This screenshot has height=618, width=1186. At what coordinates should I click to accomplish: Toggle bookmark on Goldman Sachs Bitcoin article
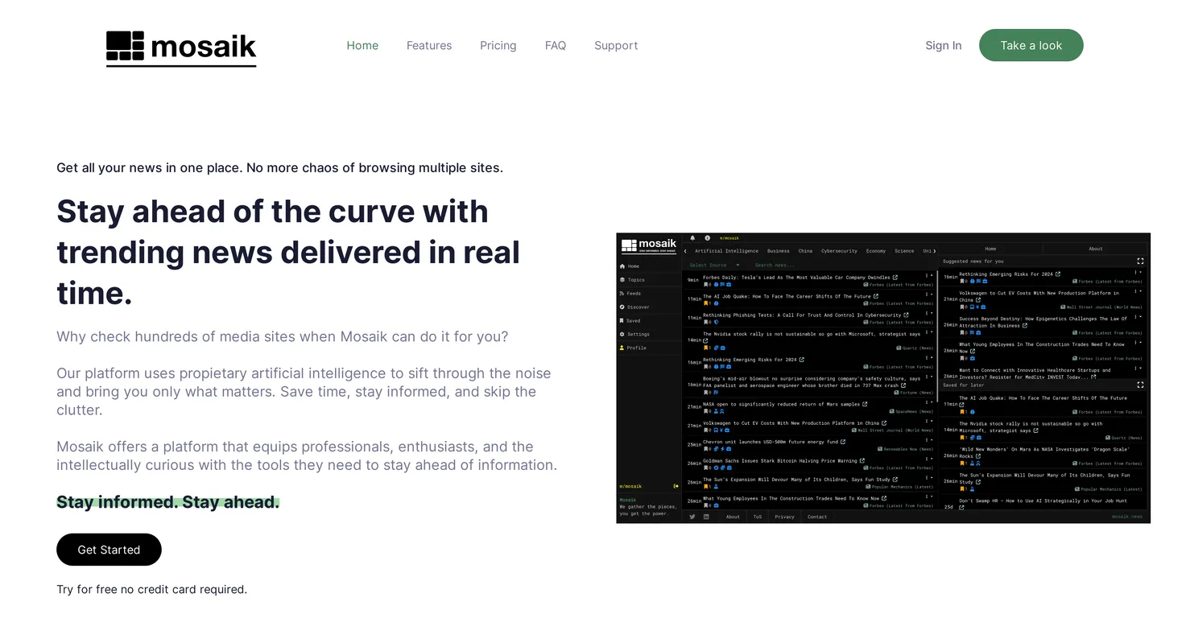pos(705,468)
